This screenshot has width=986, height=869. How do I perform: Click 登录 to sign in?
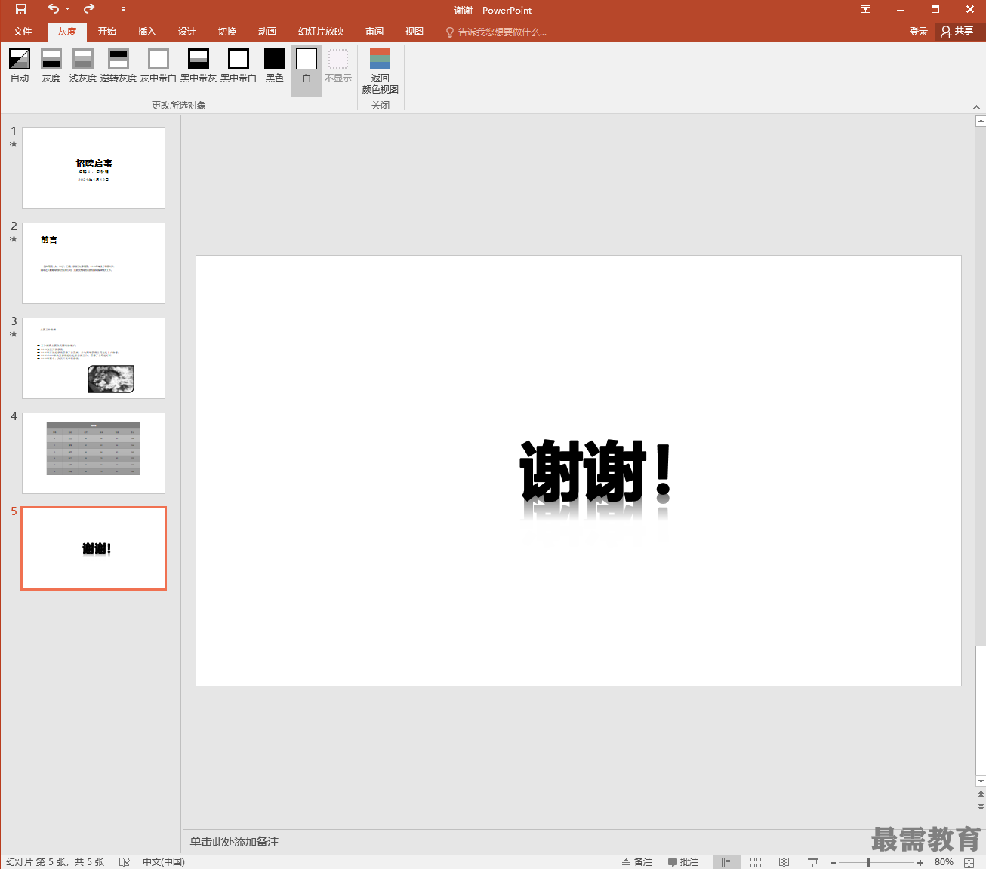coord(919,32)
